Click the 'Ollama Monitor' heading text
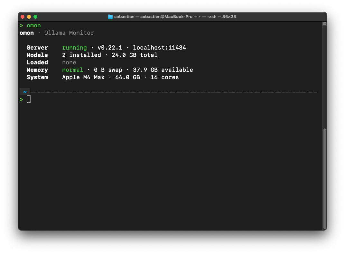345x254 pixels. 69,33
